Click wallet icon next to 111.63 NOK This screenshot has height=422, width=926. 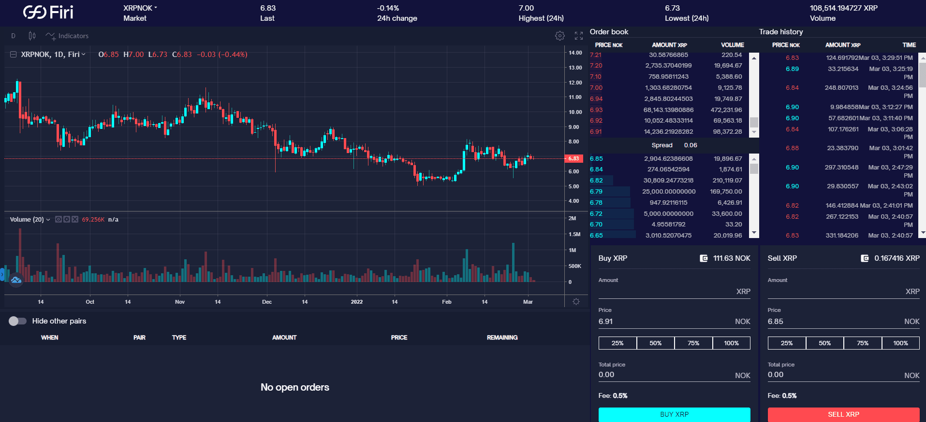[704, 258]
